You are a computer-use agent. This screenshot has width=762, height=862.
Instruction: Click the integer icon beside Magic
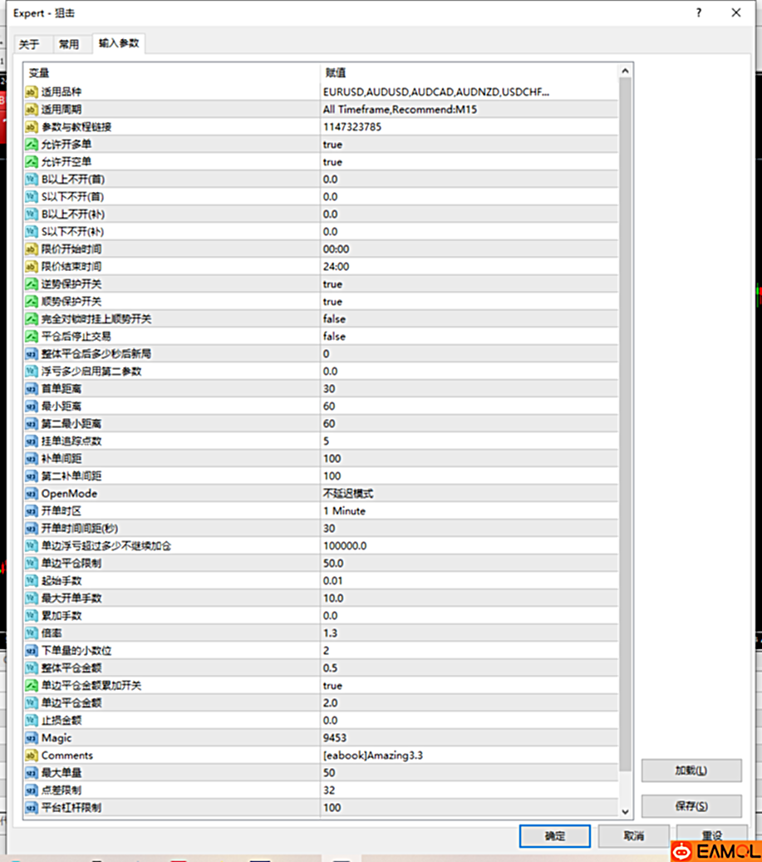pyautogui.click(x=32, y=738)
